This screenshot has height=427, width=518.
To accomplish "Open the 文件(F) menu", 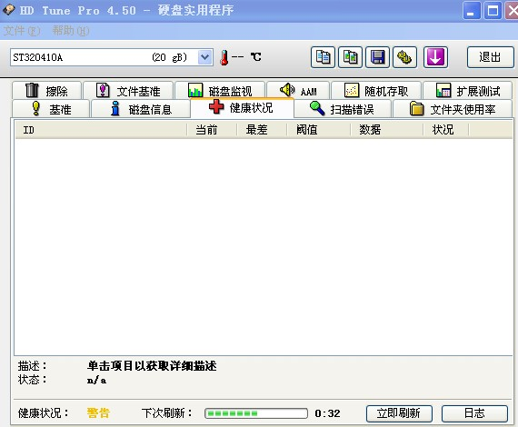I will tap(22, 31).
